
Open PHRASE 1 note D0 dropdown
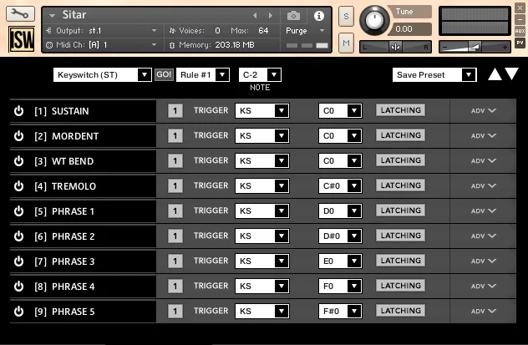point(340,211)
